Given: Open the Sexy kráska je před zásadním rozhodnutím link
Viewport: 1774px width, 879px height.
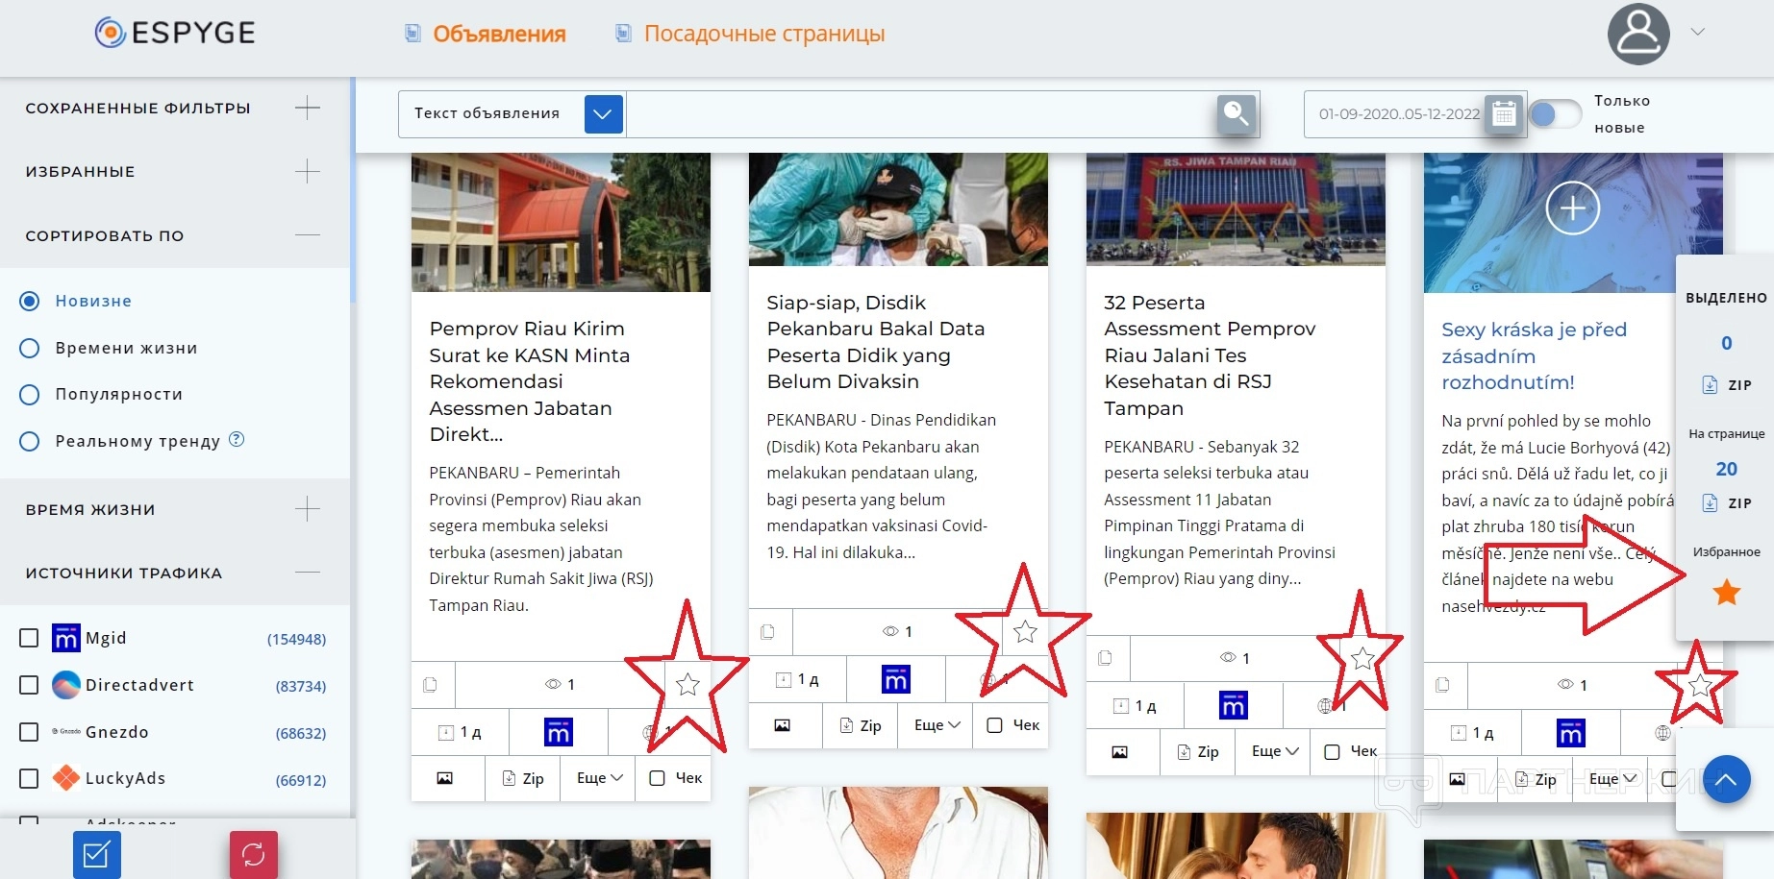Looking at the screenshot, I should coord(1535,355).
